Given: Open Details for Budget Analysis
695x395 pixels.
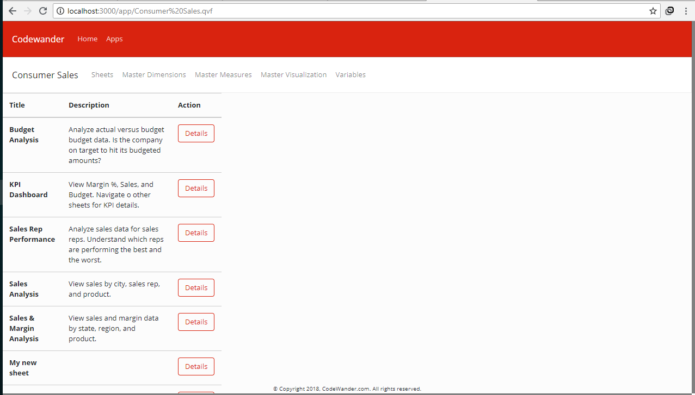Looking at the screenshot, I should [x=196, y=134].
